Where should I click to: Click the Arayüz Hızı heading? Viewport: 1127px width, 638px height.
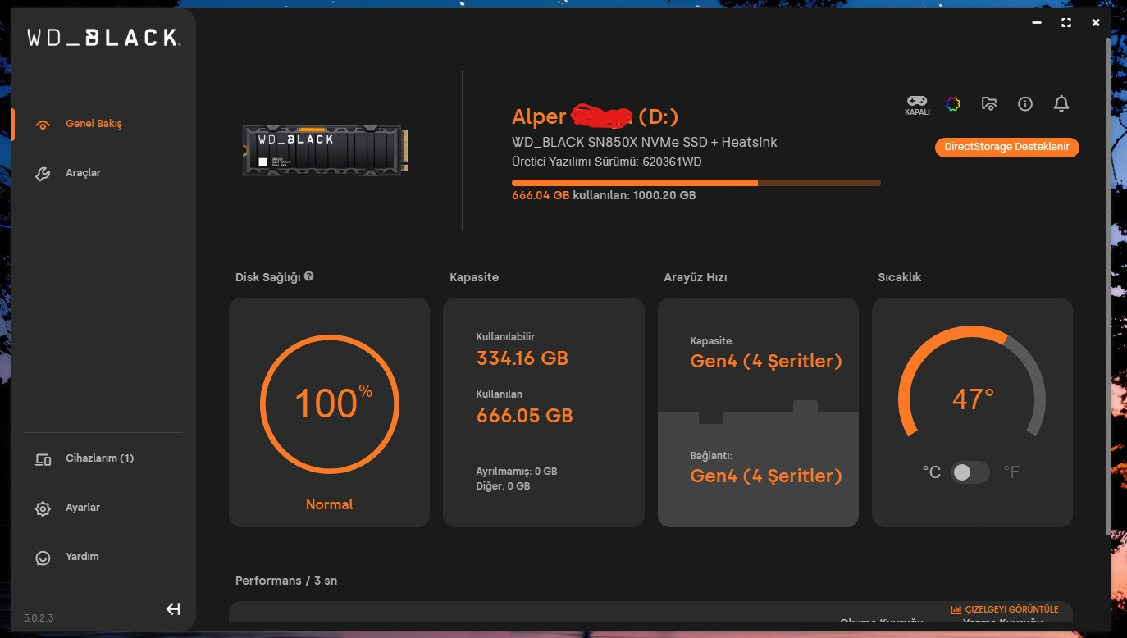pos(696,277)
